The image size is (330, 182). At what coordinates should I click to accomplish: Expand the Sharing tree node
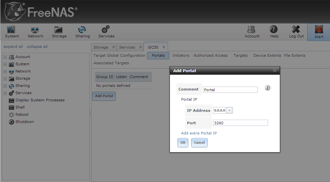5,86
